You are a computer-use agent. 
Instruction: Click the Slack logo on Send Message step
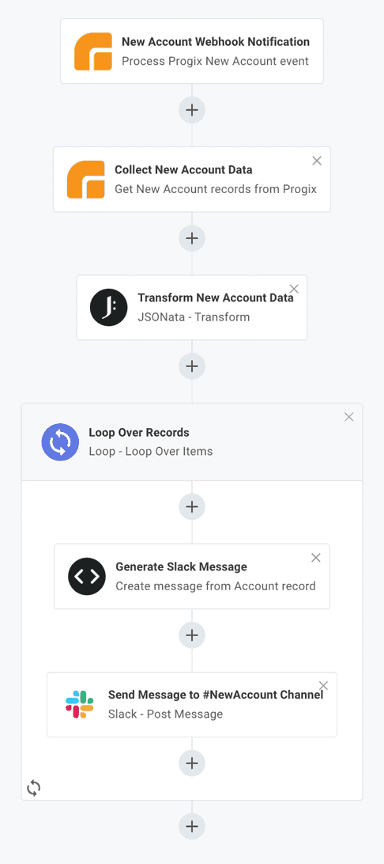click(x=80, y=704)
